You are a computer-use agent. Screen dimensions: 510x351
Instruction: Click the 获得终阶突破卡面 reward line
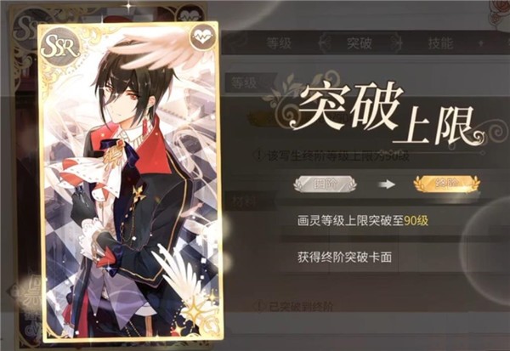(x=344, y=258)
